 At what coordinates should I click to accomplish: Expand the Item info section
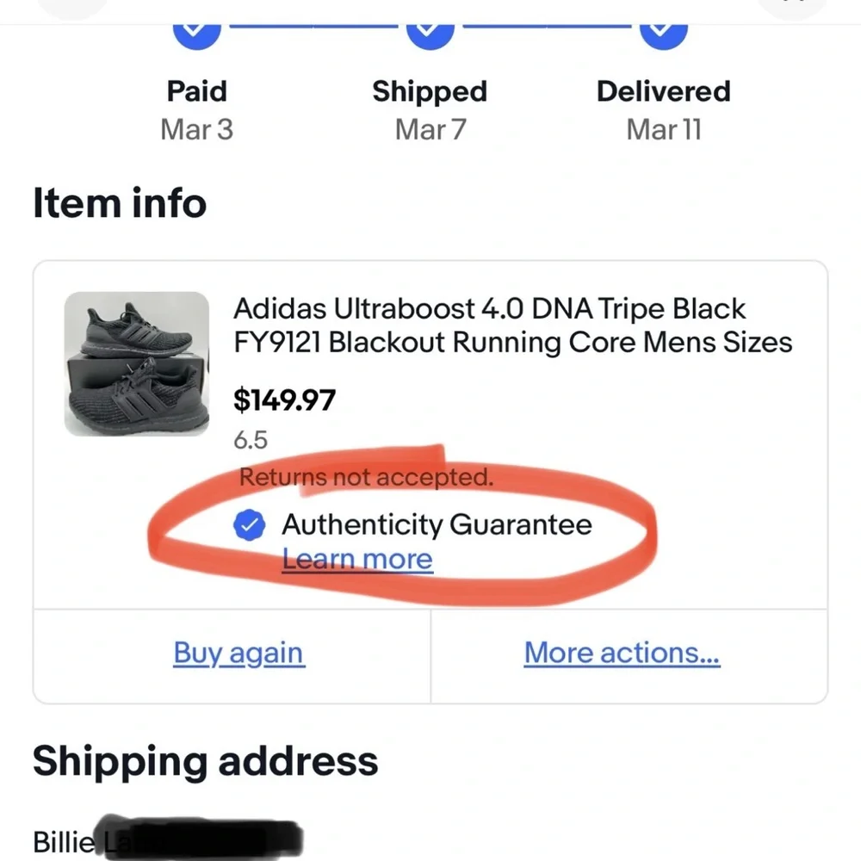[x=119, y=203]
